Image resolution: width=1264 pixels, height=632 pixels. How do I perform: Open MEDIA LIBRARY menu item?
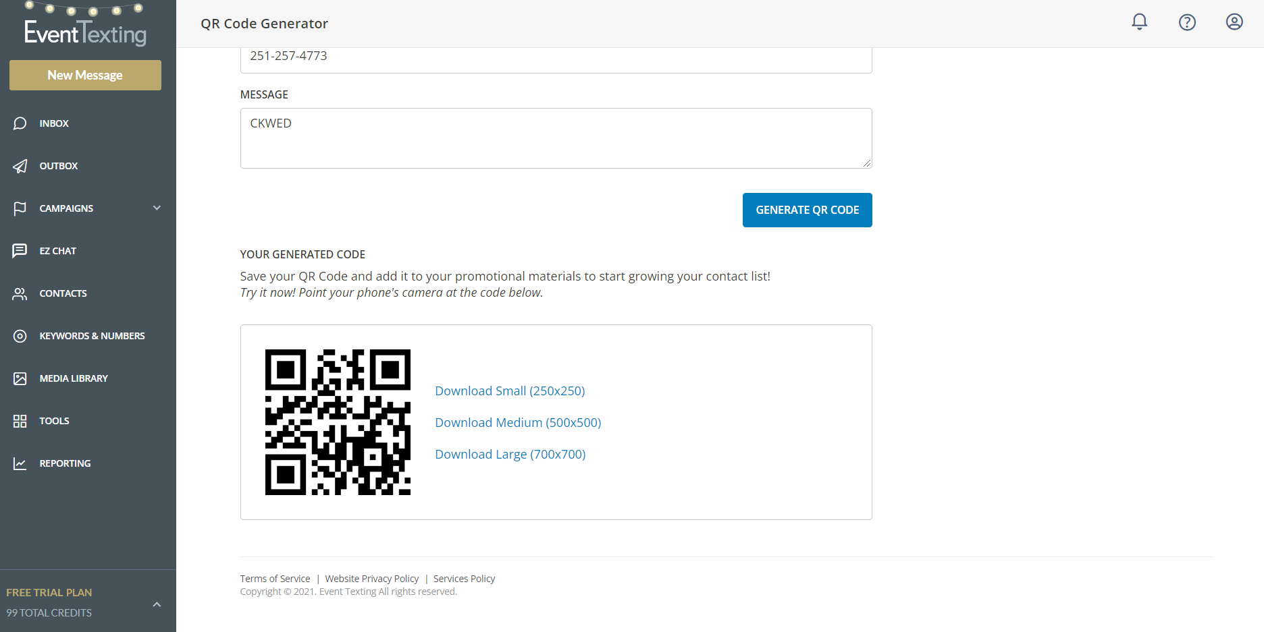[x=74, y=378]
